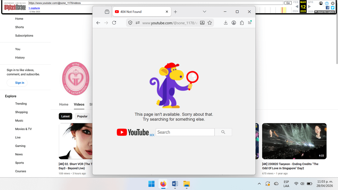This screenshot has width=338, height=190.
Task: Bookmark this page with the star icon
Action: pos(210,23)
